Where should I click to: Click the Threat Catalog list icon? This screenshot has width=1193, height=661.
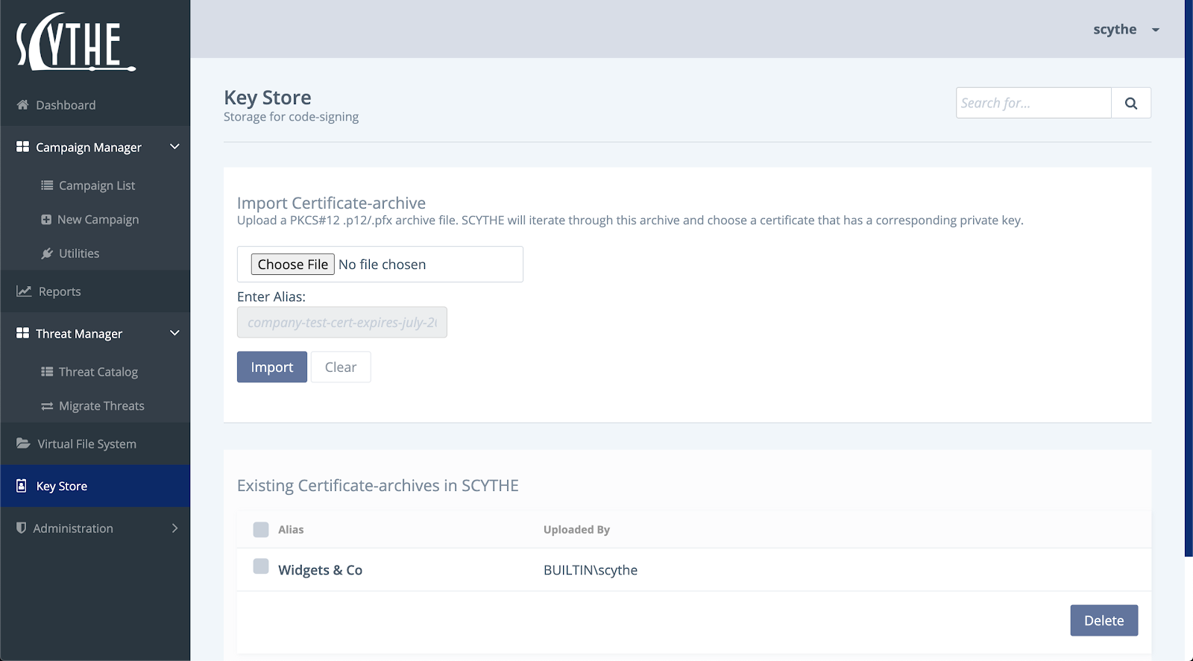pyautogui.click(x=47, y=371)
